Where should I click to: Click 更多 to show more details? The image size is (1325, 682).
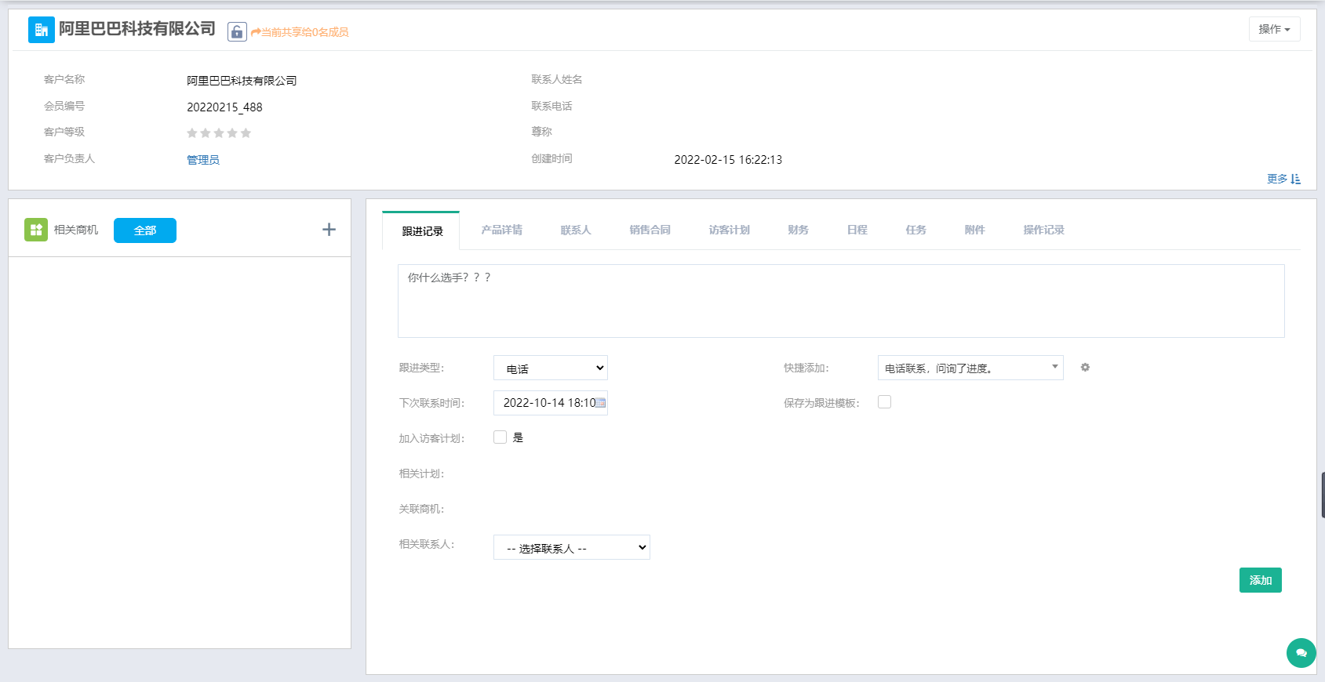(x=1277, y=179)
